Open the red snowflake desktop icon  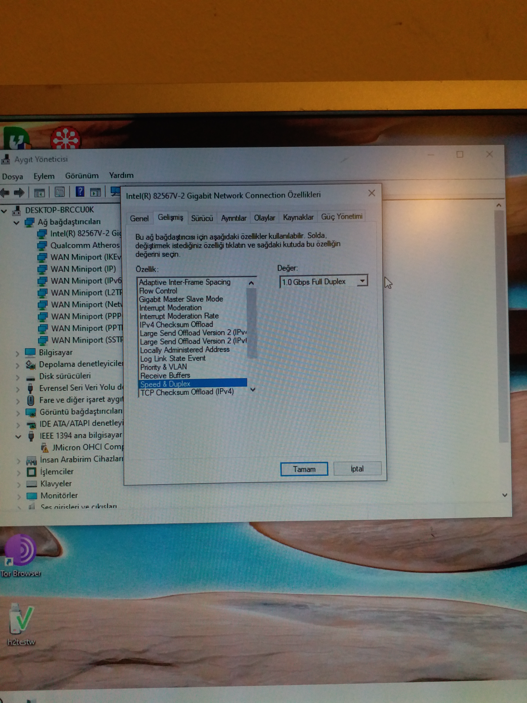tap(65, 138)
